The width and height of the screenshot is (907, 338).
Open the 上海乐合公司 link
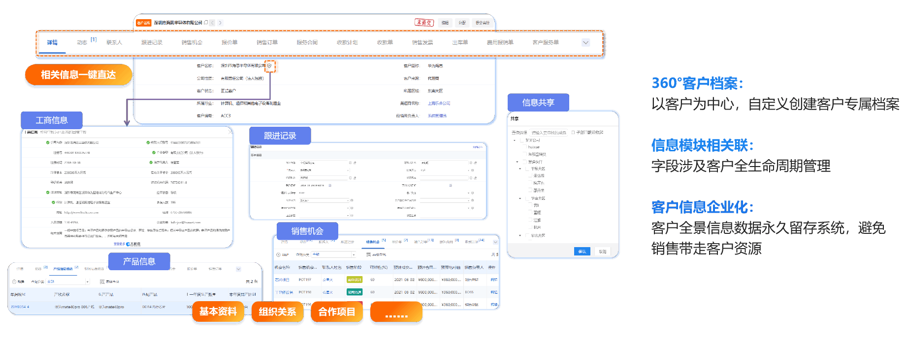(x=439, y=103)
